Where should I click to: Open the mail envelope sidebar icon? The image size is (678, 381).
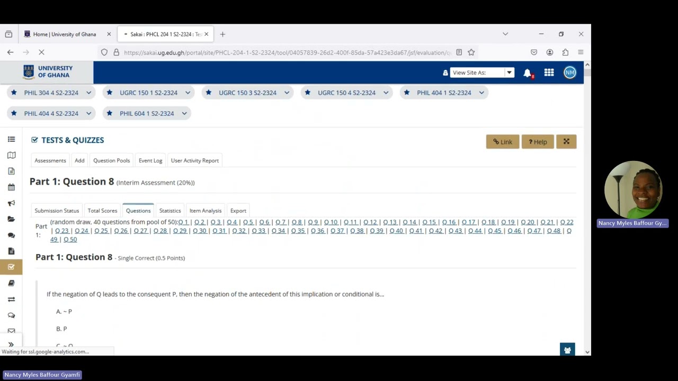tap(11, 331)
